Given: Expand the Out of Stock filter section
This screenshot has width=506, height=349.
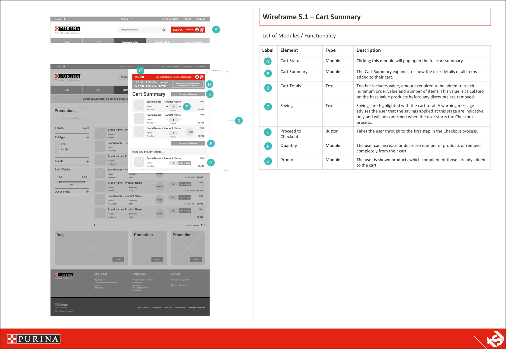Looking at the screenshot, I should [x=87, y=192].
